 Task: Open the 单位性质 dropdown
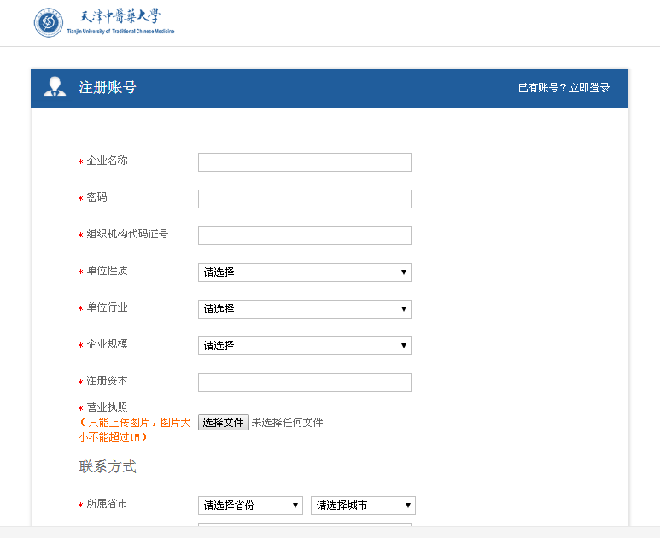[x=304, y=272]
